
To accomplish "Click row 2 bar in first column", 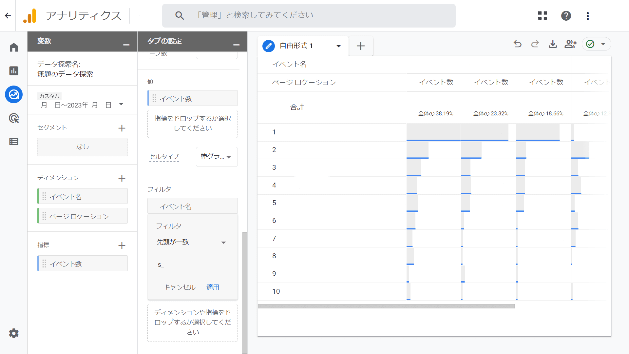I will click(417, 150).
